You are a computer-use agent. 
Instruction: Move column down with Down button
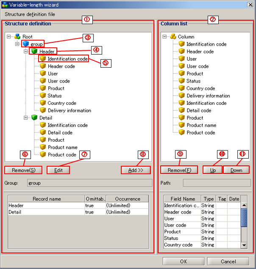pos(236,170)
